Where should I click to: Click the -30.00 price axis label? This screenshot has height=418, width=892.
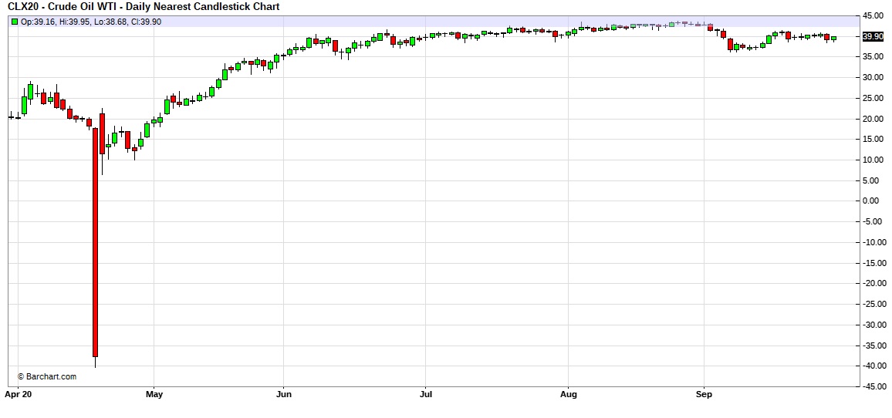873,325
